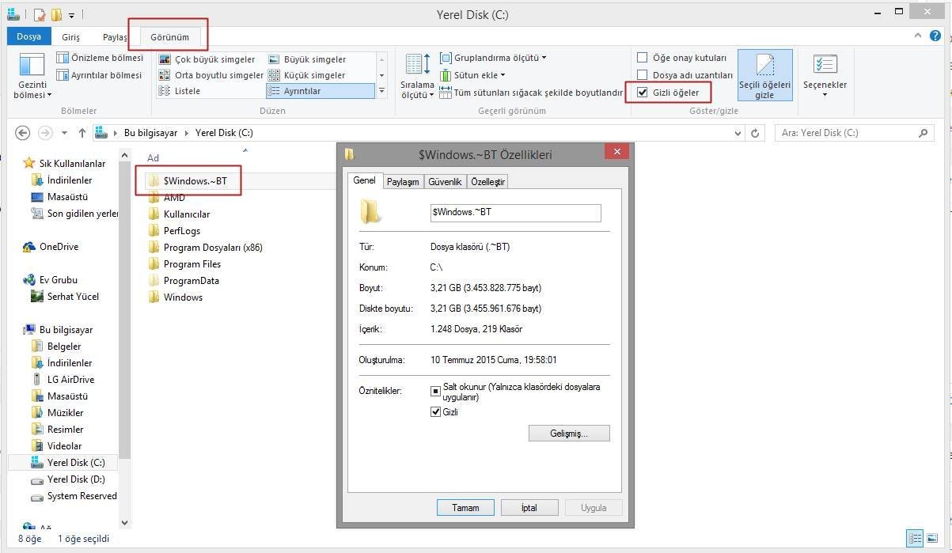Expand Gruplandırma ölçütü dropdown

[544, 58]
